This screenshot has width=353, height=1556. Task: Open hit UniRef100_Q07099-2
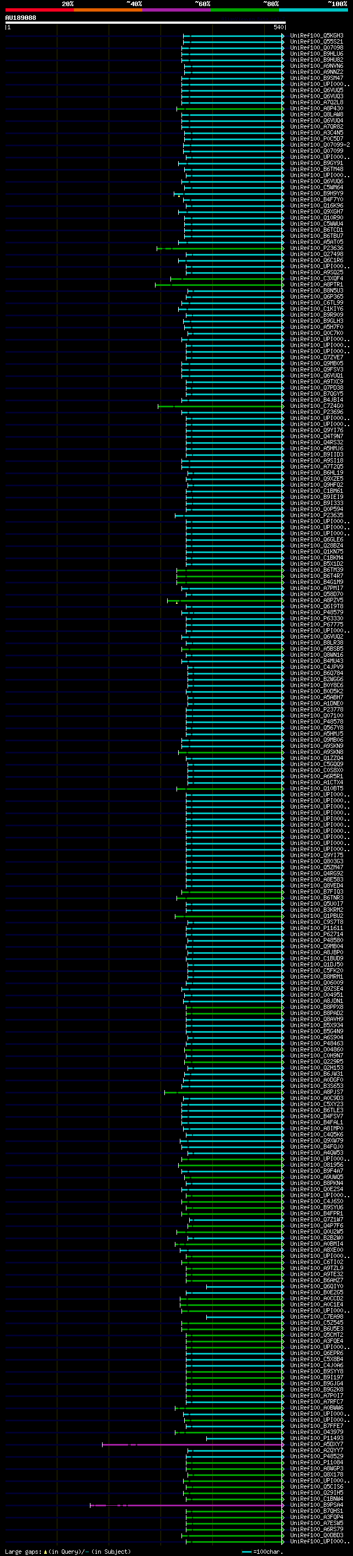click(x=320, y=145)
